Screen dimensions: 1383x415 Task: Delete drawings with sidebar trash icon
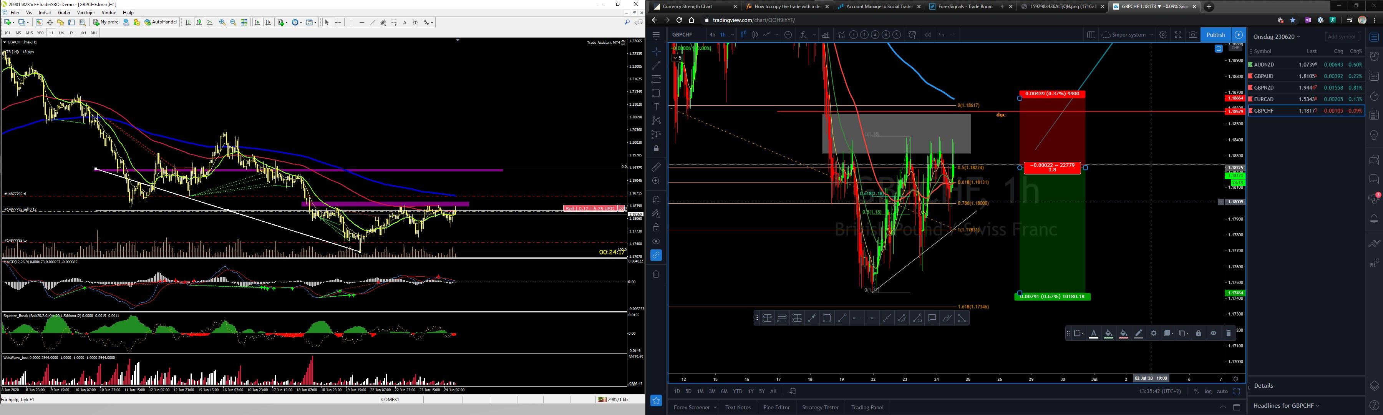click(x=656, y=274)
